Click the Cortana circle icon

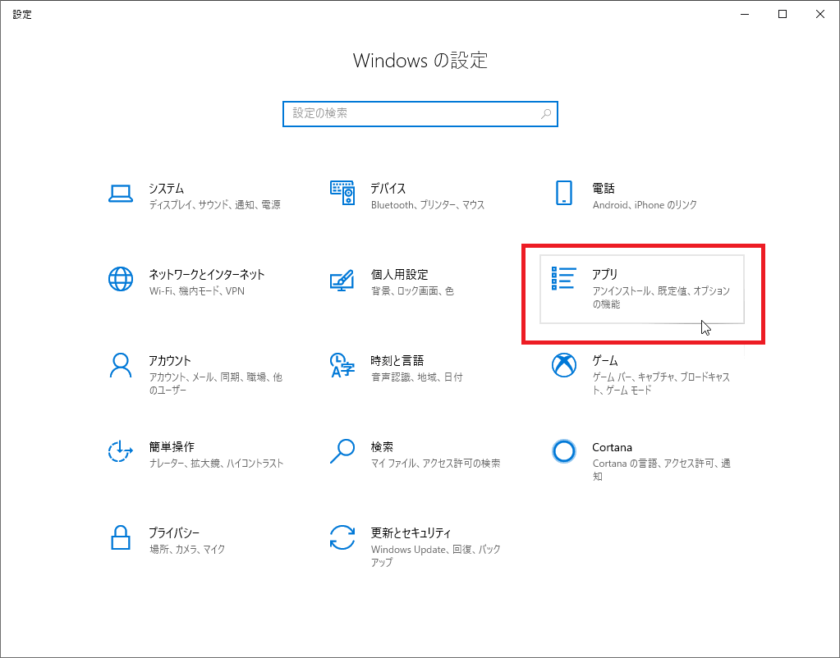pos(563,451)
